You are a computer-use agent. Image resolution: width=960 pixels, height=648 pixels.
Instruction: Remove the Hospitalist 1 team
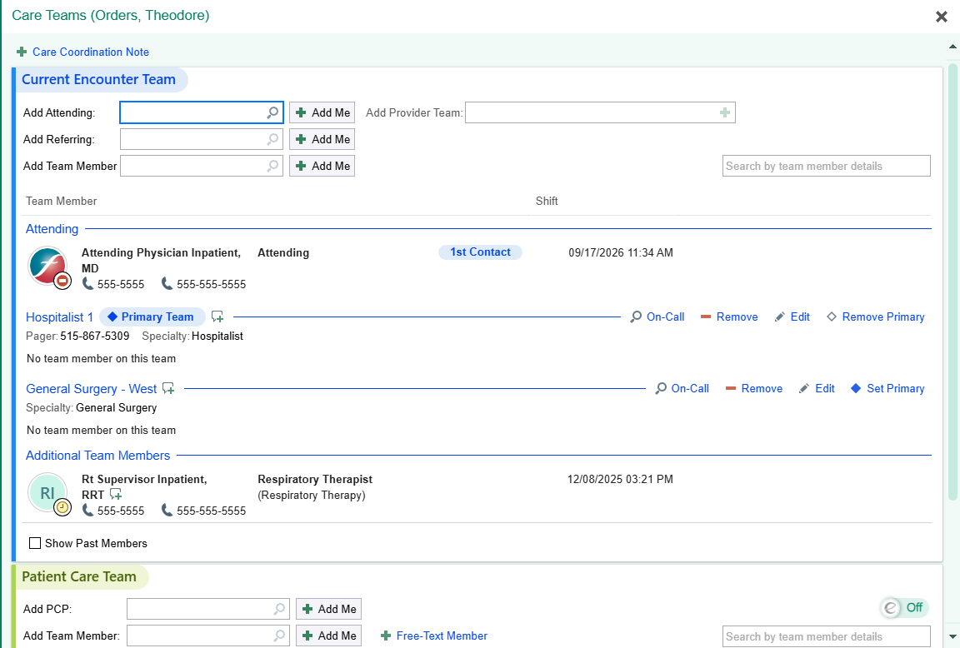[x=729, y=317]
